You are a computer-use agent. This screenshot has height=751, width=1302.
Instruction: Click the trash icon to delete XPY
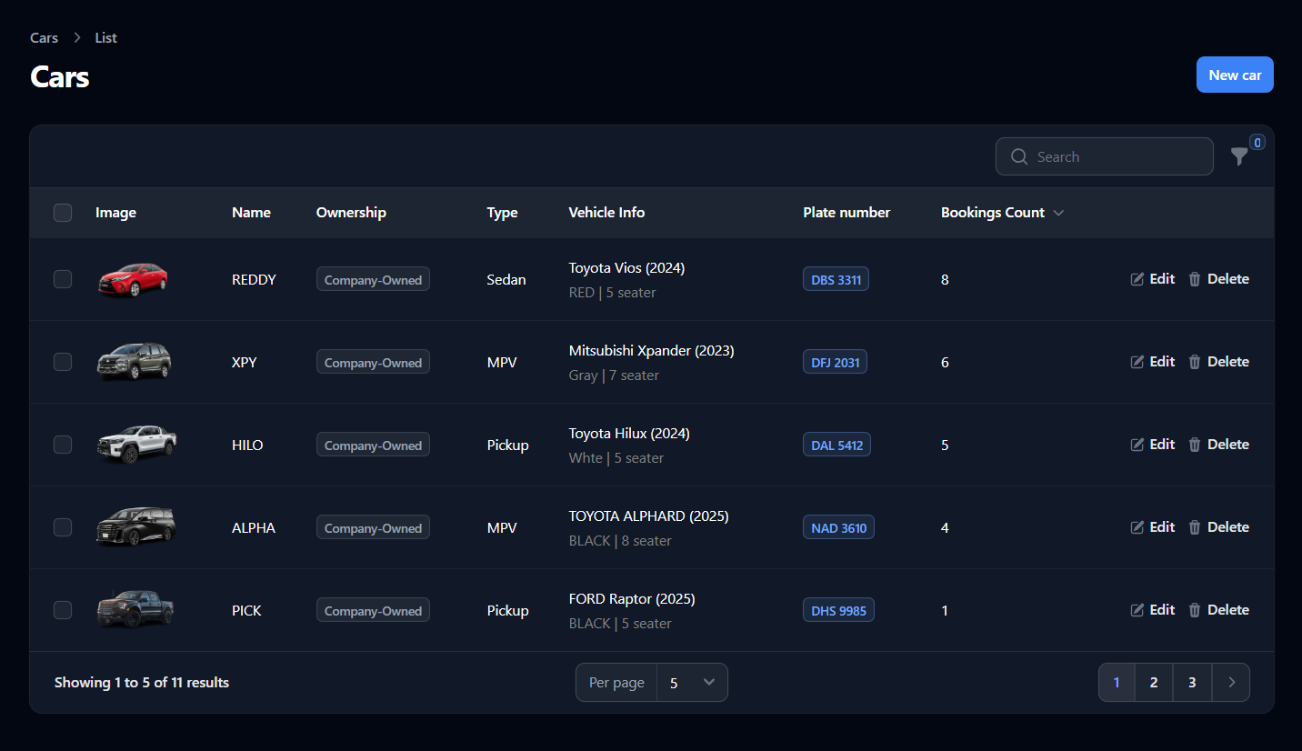point(1194,362)
